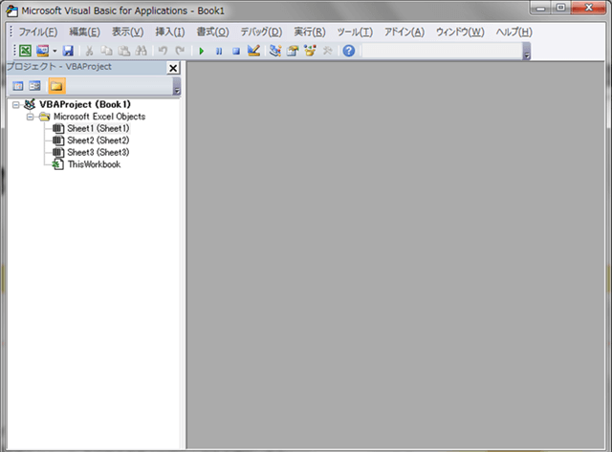This screenshot has height=452, width=612.
Task: Maximize the Visual Basic window
Action: (561, 8)
